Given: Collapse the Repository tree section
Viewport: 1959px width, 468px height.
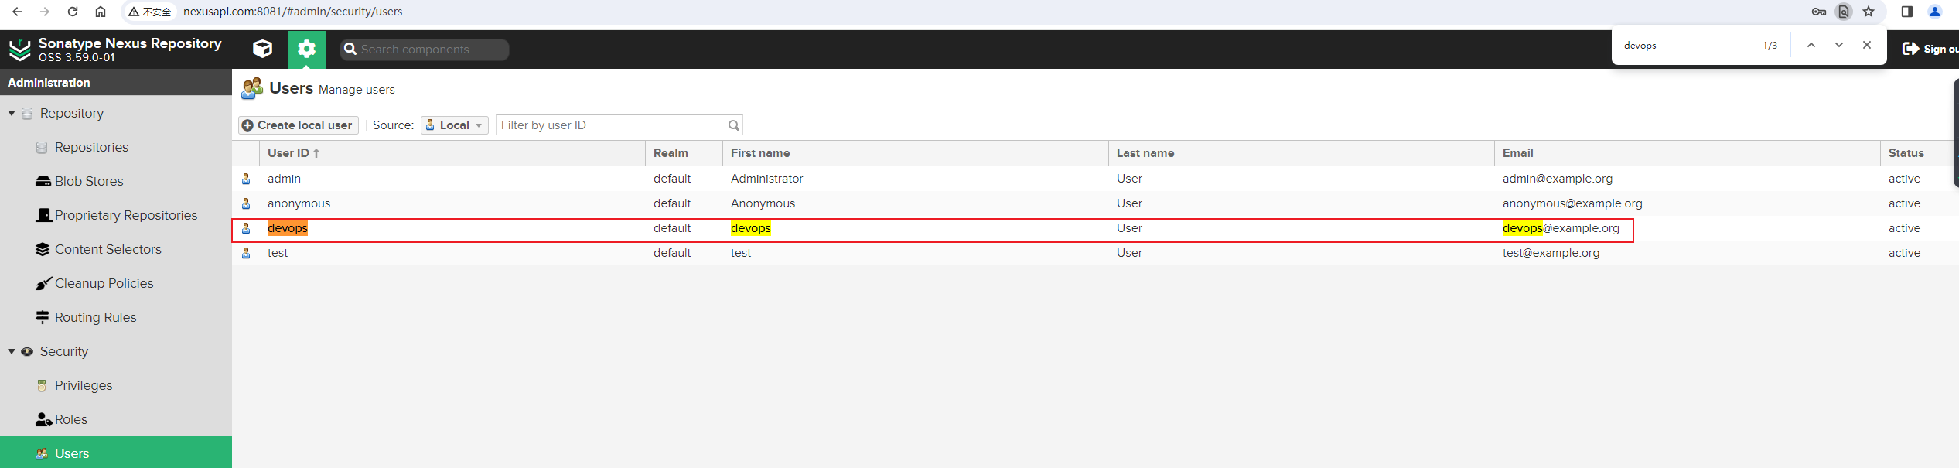Looking at the screenshot, I should pyautogui.click(x=12, y=113).
